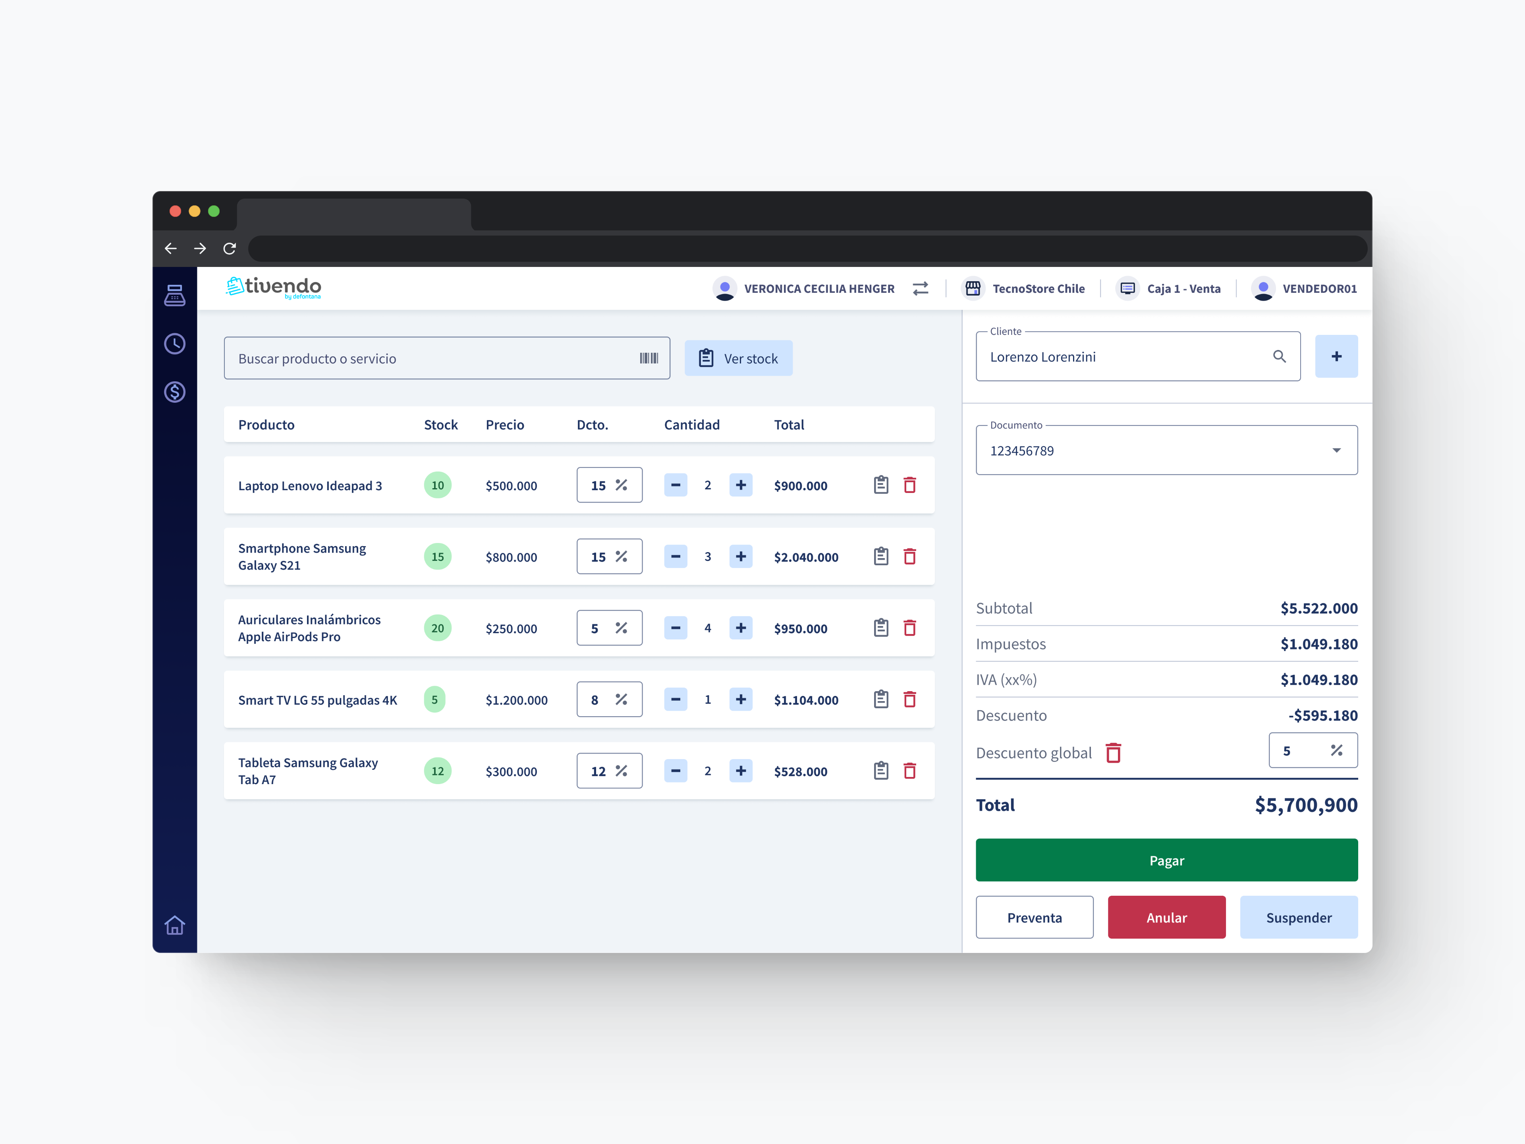Click stock badge 20 for AirPods Pro
This screenshot has width=1525, height=1144.
pyautogui.click(x=438, y=628)
